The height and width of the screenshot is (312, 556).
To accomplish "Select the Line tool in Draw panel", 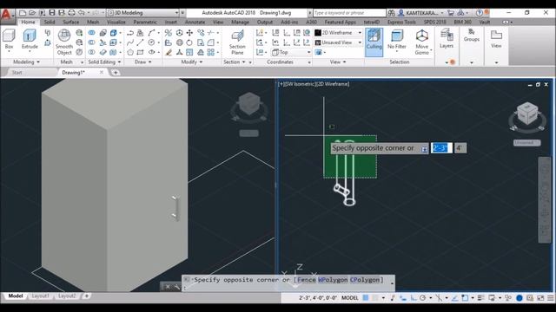I will click(x=140, y=42).
